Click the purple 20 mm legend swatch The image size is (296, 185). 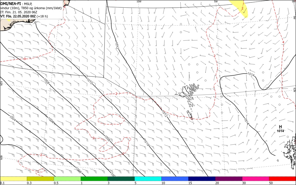[x=229, y=178]
